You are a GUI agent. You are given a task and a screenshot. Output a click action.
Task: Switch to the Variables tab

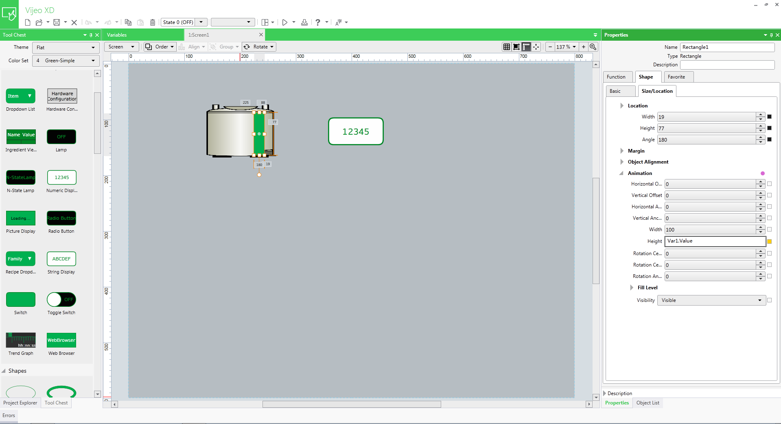click(117, 35)
